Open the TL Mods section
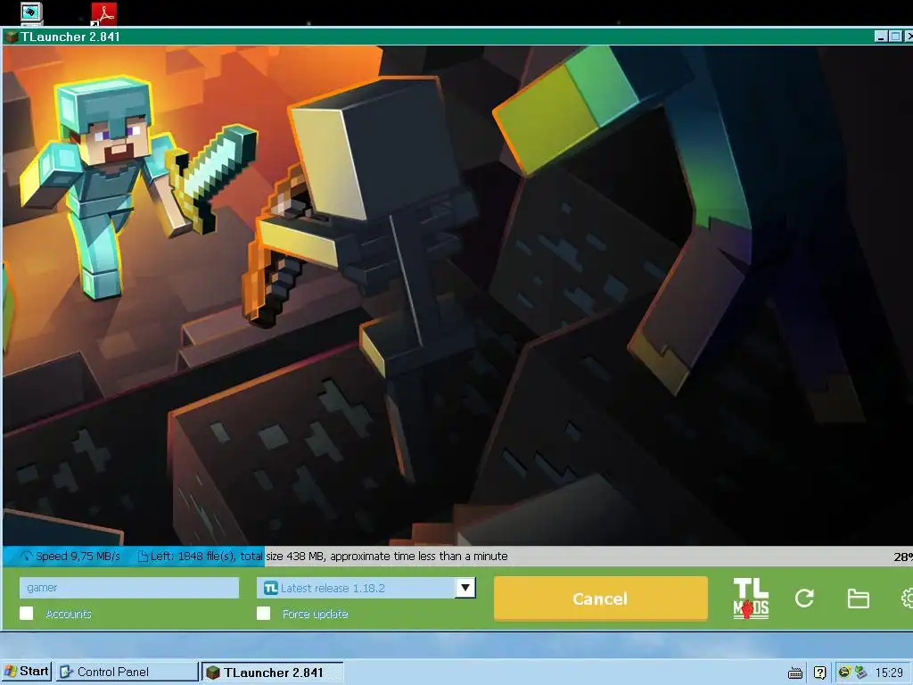913x685 pixels. click(x=751, y=598)
